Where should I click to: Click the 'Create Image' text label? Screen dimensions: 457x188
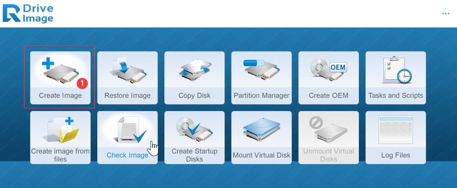60,96
